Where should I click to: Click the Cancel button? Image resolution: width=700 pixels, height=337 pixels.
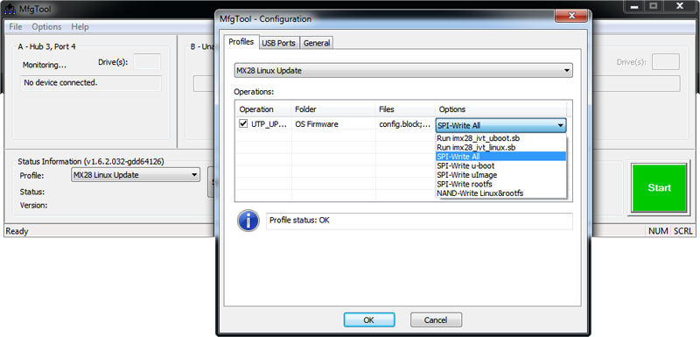436,320
